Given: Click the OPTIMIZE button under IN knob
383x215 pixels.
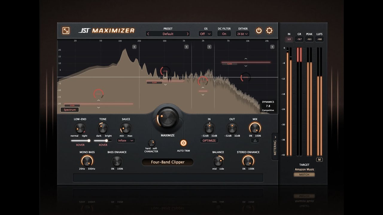Looking at the screenshot, I should [x=209, y=140].
